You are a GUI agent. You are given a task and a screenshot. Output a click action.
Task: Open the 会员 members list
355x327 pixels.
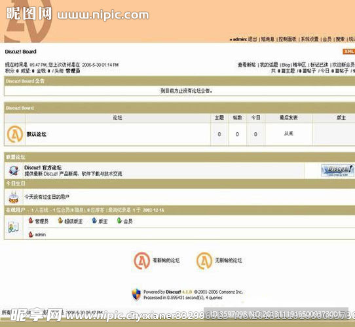click(327, 39)
